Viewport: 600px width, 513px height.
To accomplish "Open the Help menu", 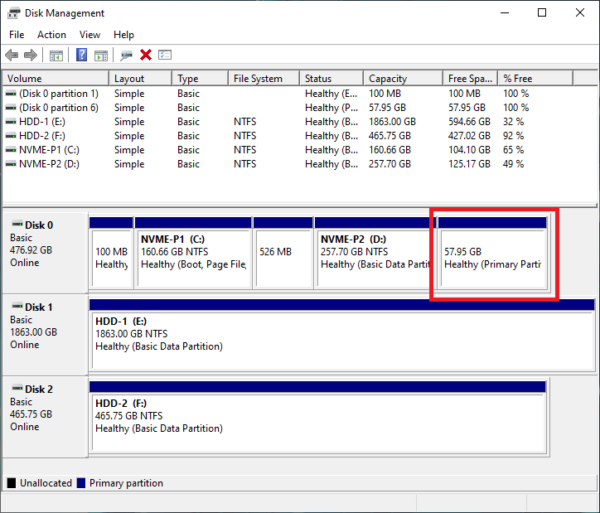I will coord(123,35).
